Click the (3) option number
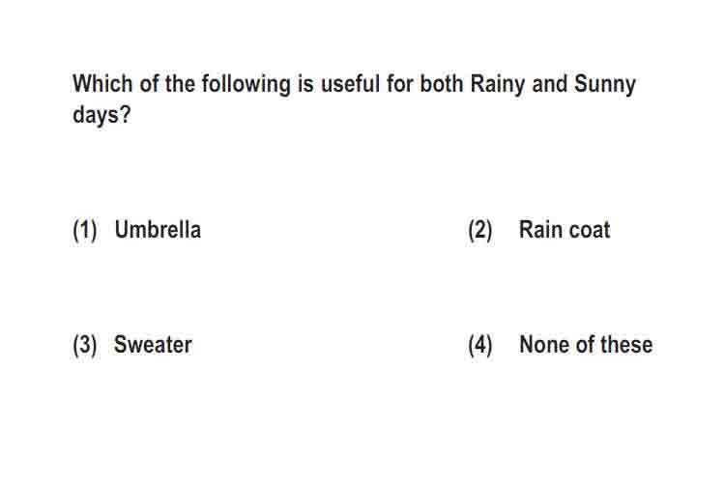The height and width of the screenshot is (483, 725). pos(85,345)
